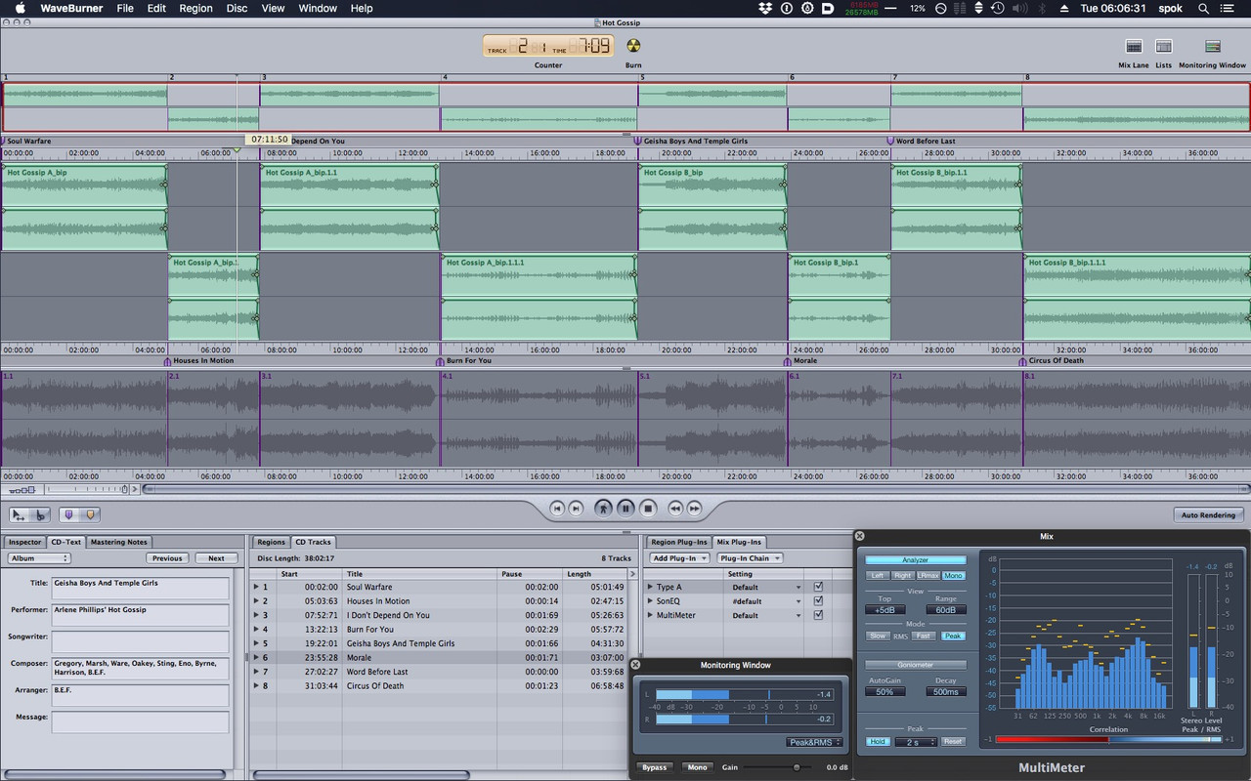Click the orange index marker button

[90, 514]
